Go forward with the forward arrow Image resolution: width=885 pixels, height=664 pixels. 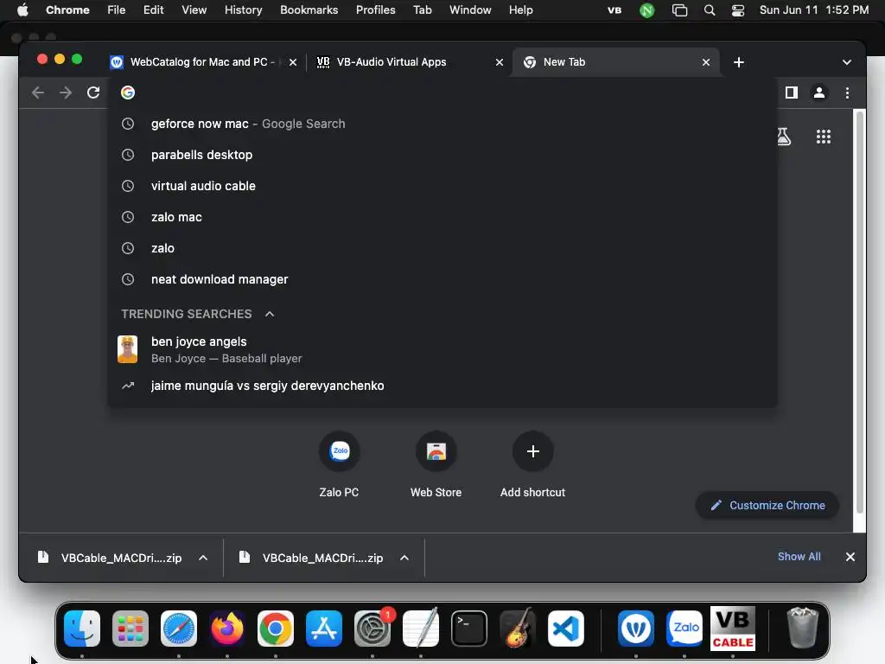point(66,93)
